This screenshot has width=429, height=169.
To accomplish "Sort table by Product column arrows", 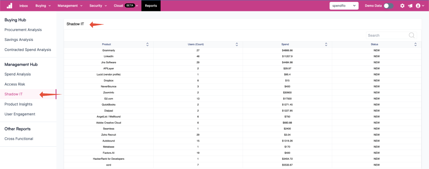I will tap(148, 44).
